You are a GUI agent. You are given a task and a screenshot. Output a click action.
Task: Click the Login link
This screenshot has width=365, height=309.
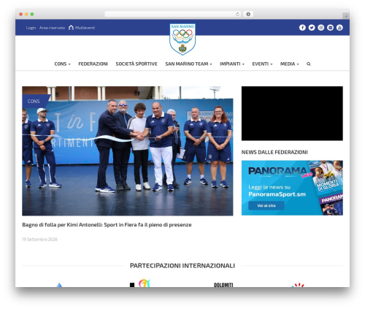click(x=31, y=28)
